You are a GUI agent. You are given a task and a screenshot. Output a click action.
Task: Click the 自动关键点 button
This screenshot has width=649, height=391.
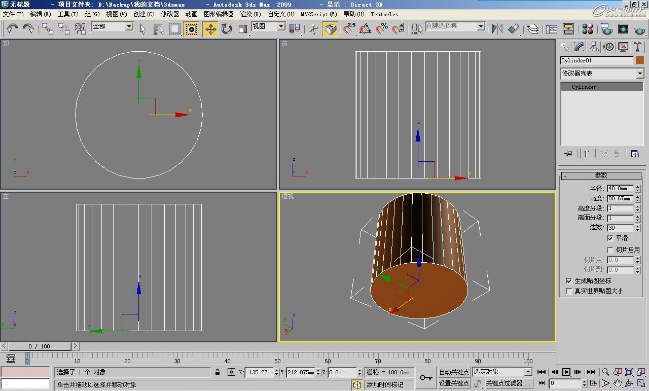point(454,372)
